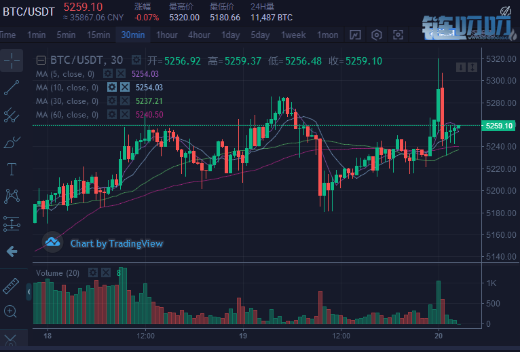
Task: Click the pane move-down arrow button
Action: [461, 67]
